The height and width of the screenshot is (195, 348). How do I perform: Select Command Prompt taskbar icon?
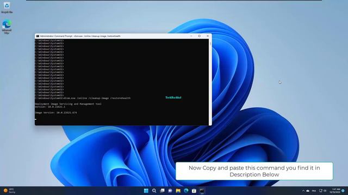tap(202, 191)
